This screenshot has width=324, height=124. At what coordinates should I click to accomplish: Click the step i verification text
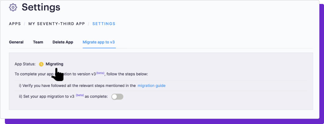point(77,86)
